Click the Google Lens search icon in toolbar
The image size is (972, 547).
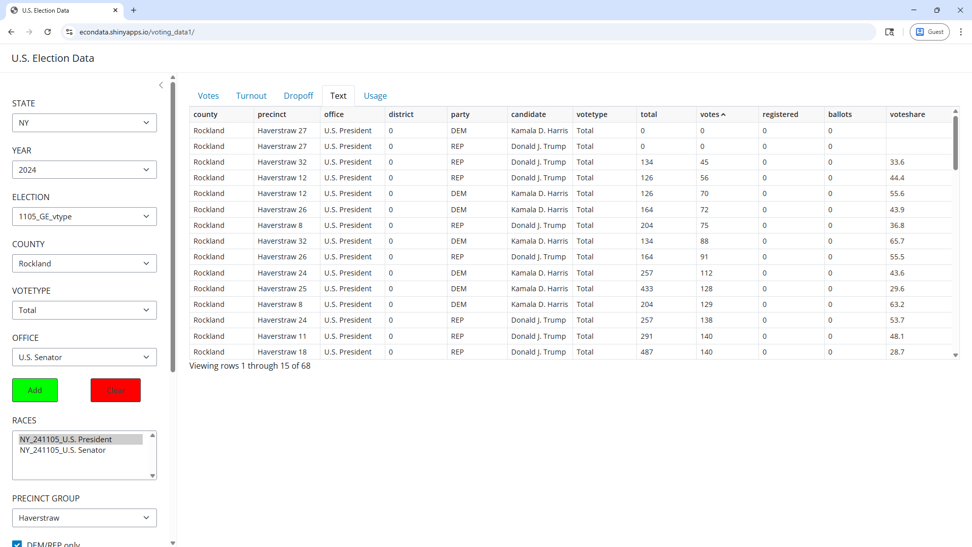click(889, 32)
